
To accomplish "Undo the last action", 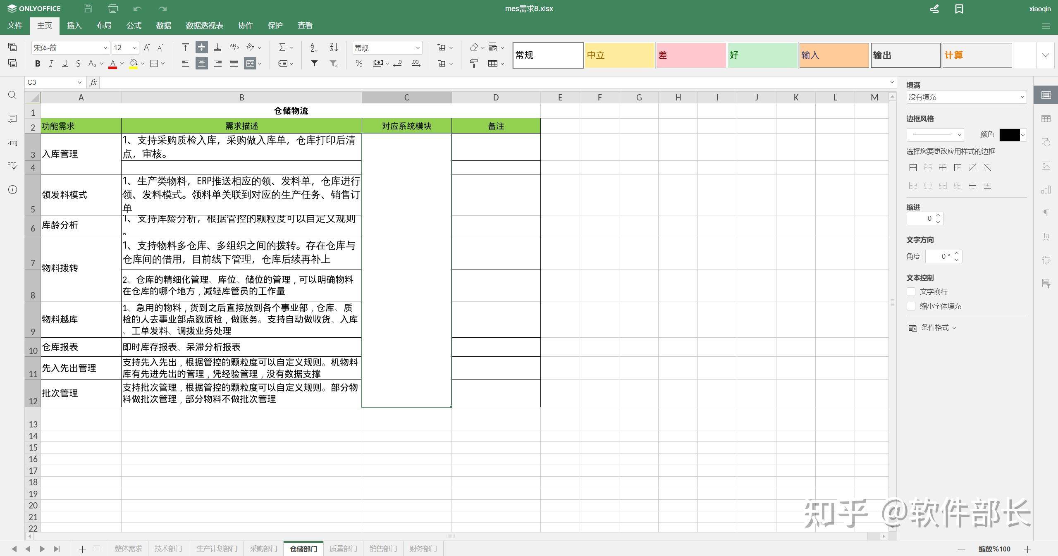I will 138,8.
